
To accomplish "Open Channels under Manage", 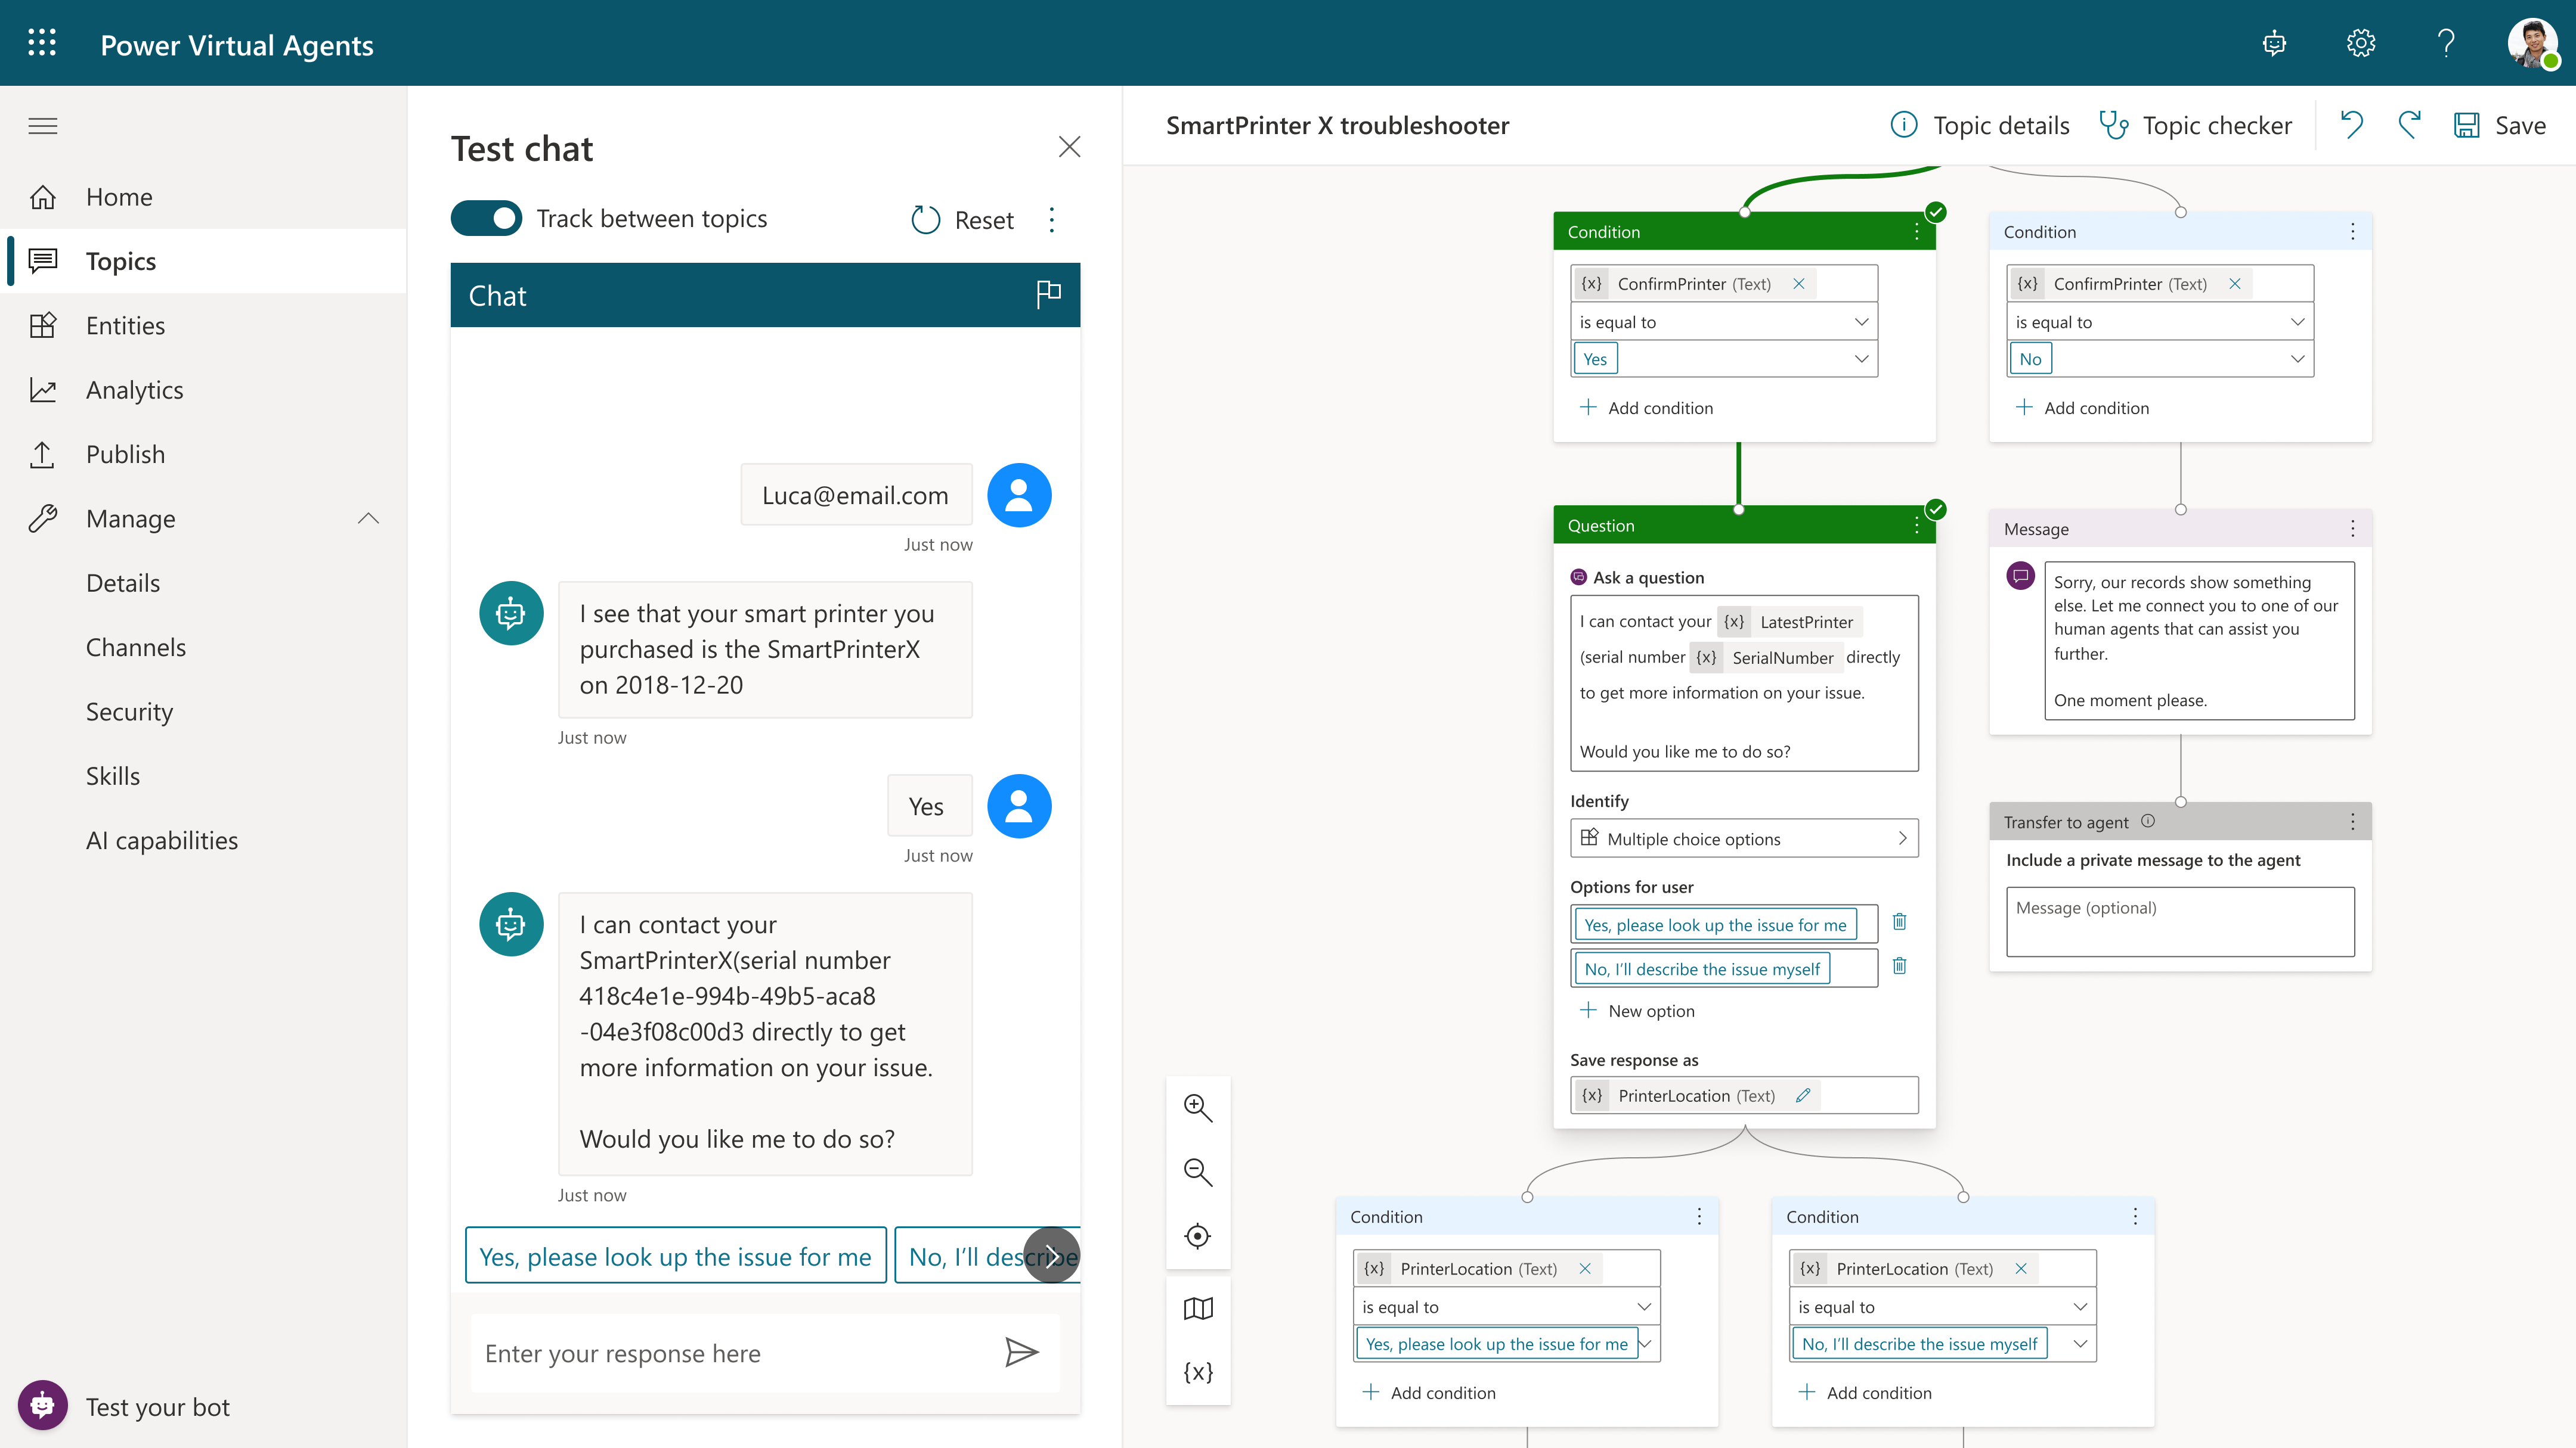I will coord(136,648).
